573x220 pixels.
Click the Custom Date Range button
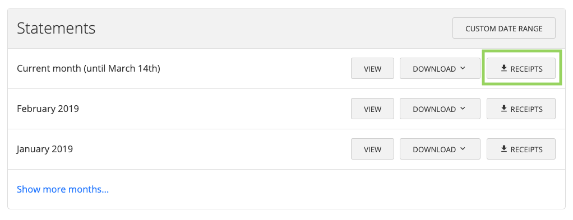503,28
